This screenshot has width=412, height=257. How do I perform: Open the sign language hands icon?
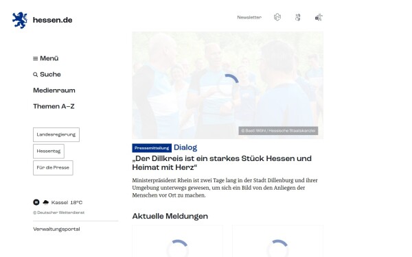298,18
